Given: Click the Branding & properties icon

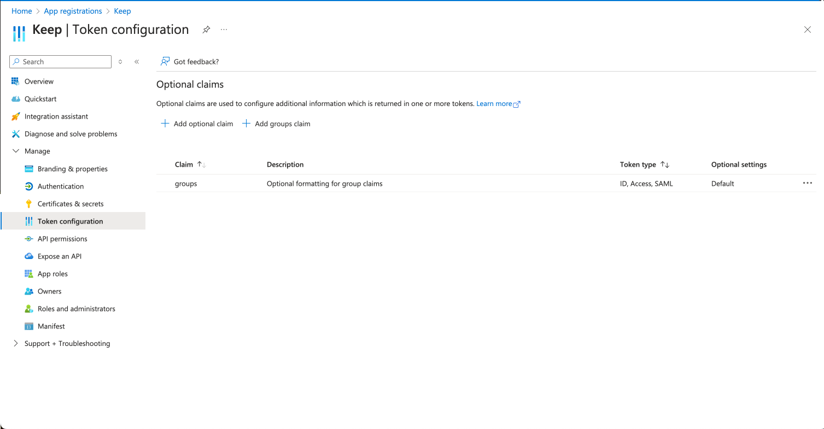Looking at the screenshot, I should [x=29, y=169].
